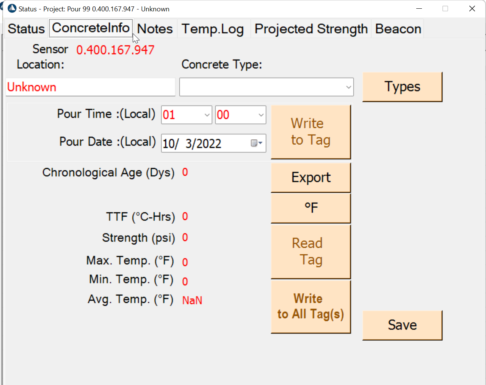Image resolution: width=486 pixels, height=385 pixels.
Task: Click the app logo icon in title bar
Action: tap(12, 8)
